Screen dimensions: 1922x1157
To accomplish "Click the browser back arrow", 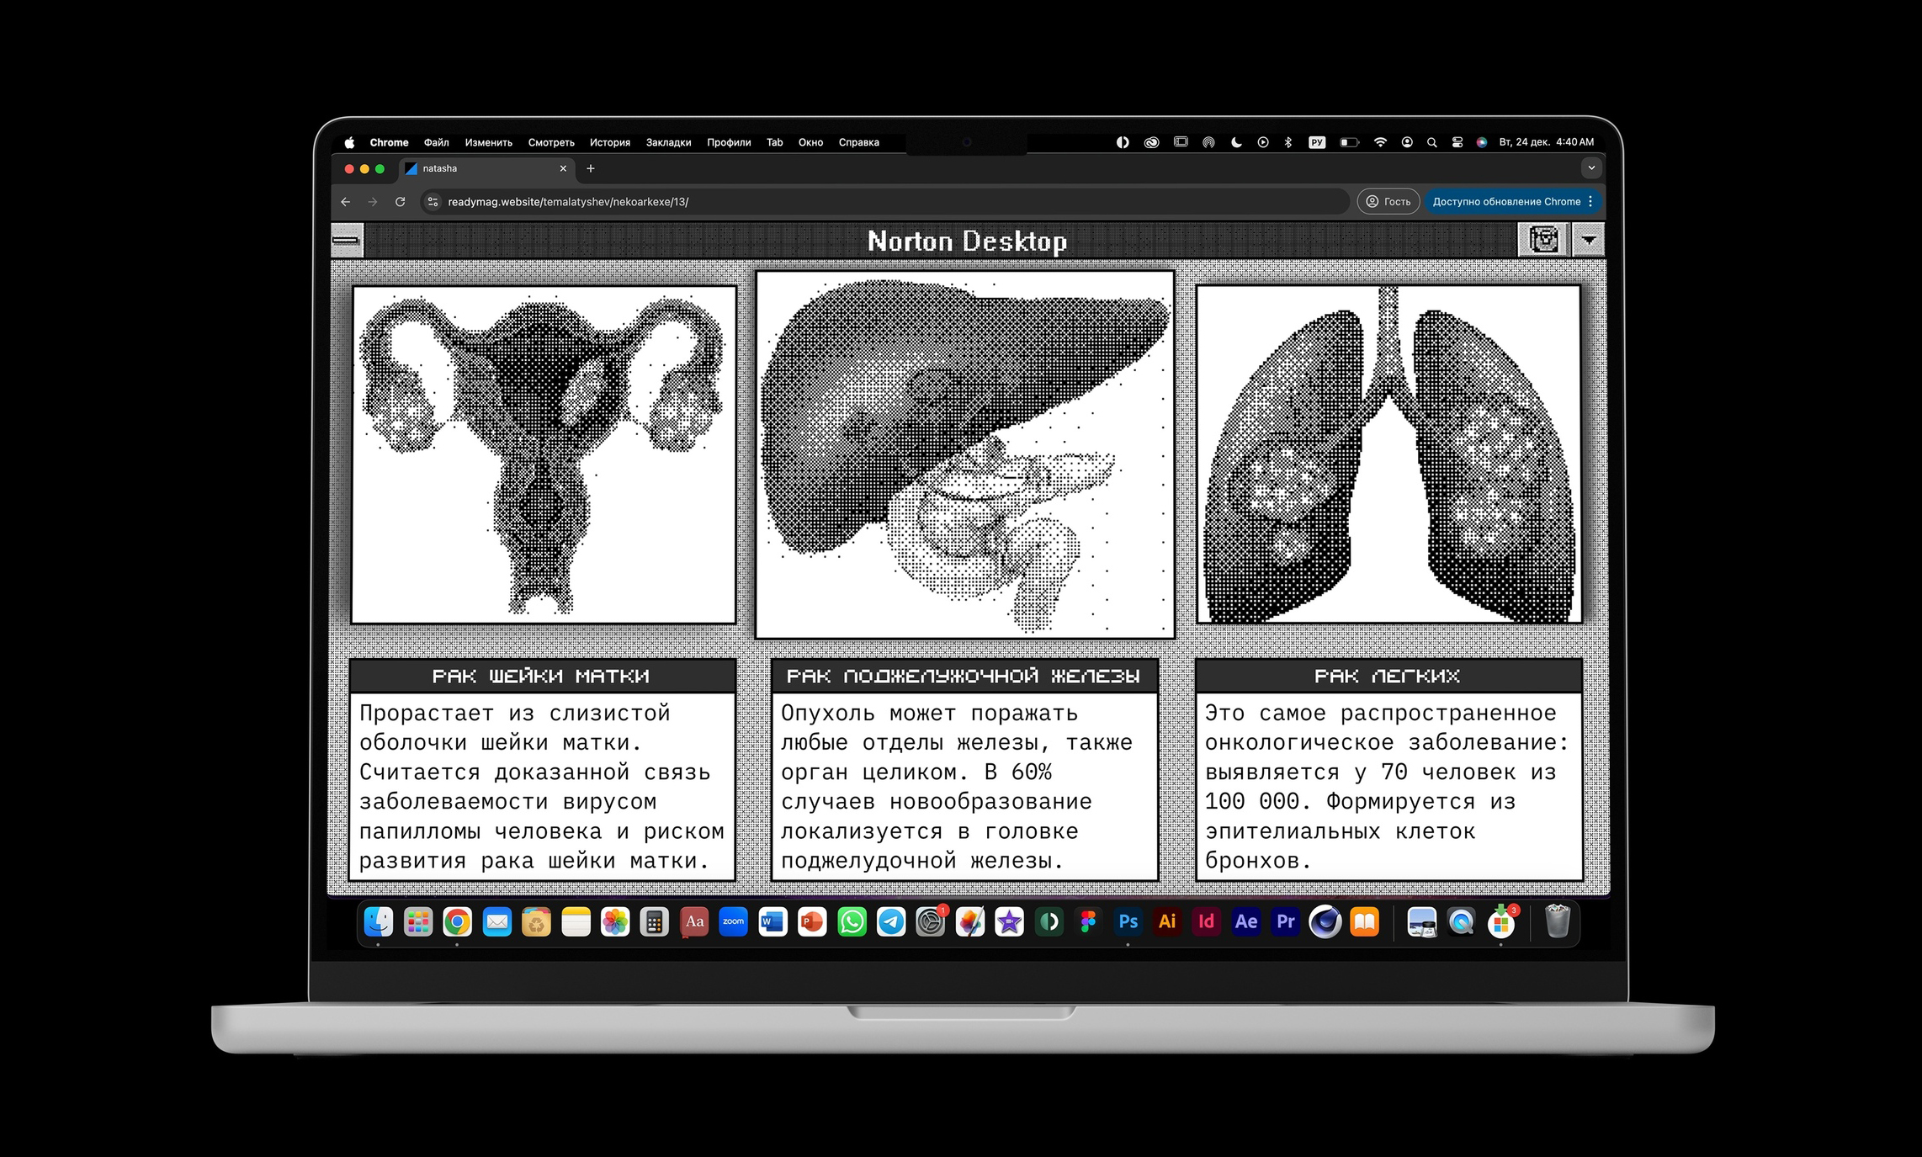I will point(345,202).
